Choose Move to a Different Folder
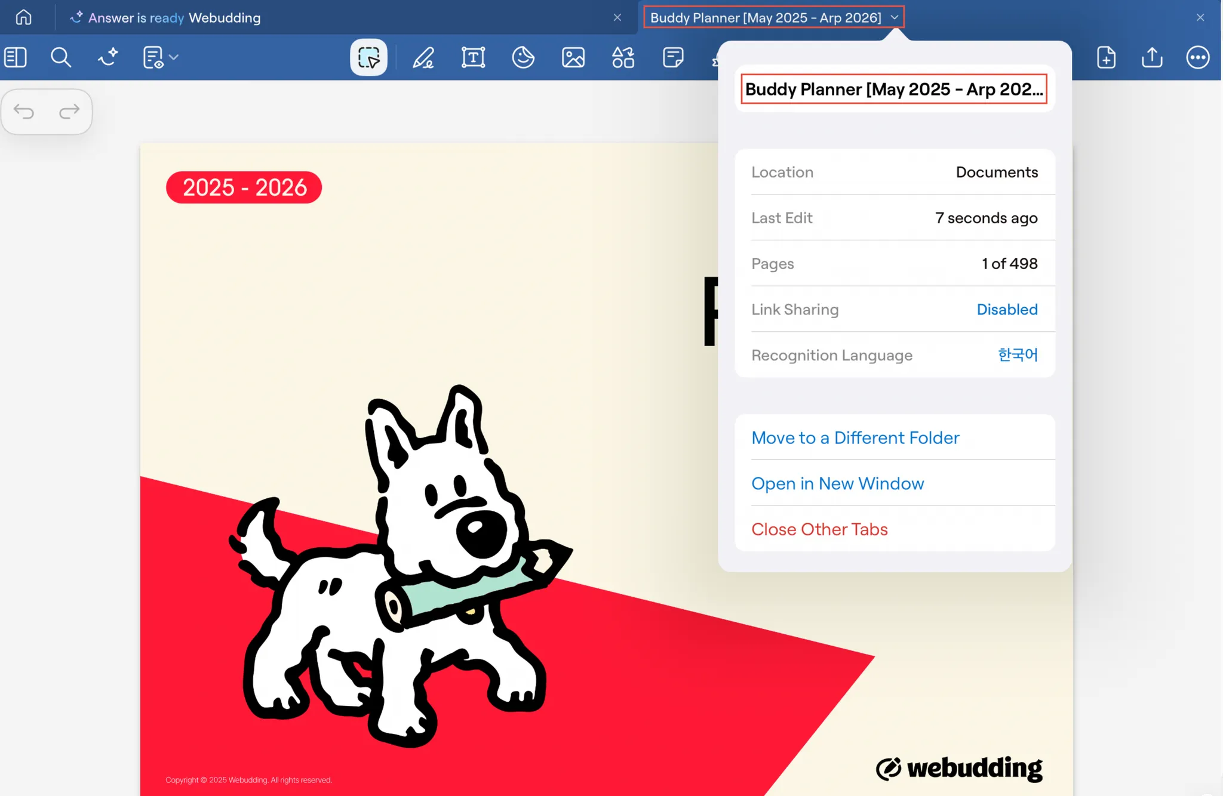The height and width of the screenshot is (796, 1223). pos(855,438)
